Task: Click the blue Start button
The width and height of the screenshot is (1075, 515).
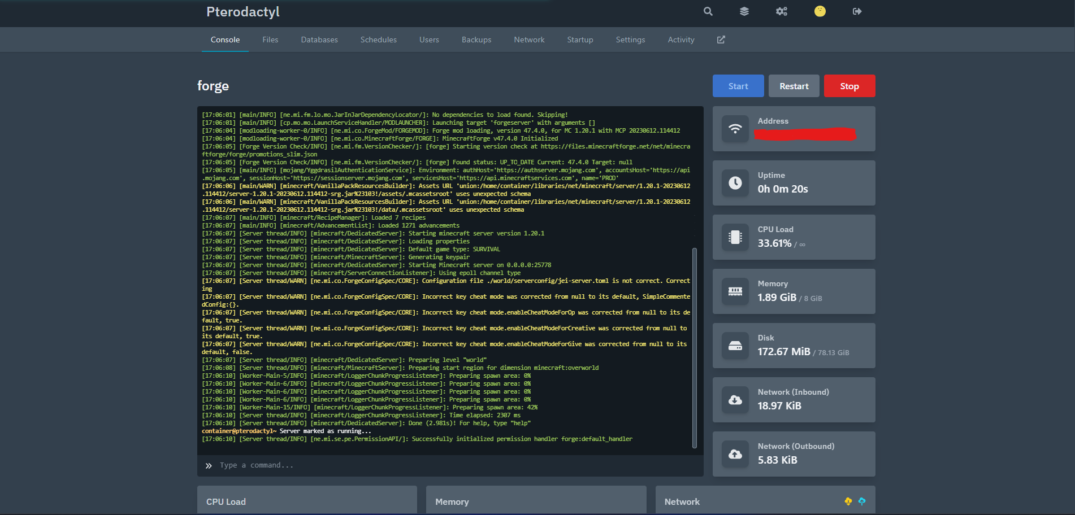Action: [x=738, y=86]
